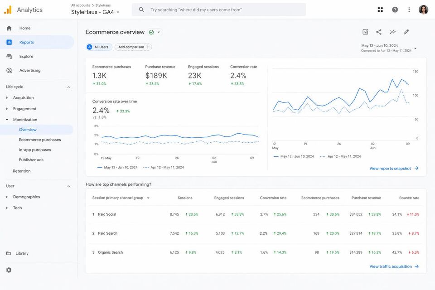Click the edit pencil icon

[406, 32]
